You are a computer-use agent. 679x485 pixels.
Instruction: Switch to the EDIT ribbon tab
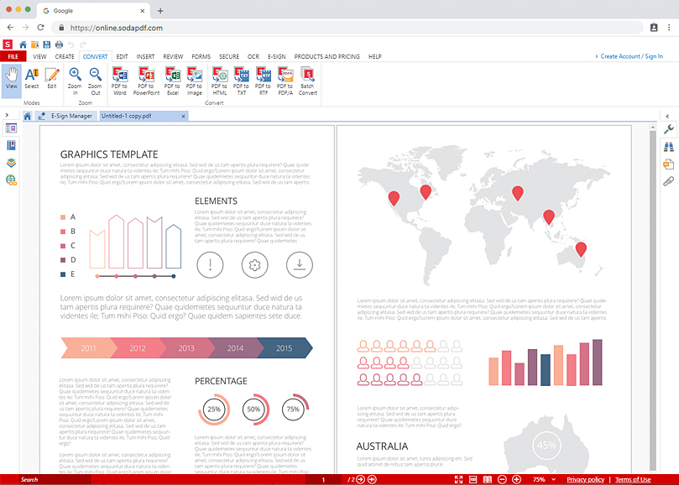coord(122,57)
